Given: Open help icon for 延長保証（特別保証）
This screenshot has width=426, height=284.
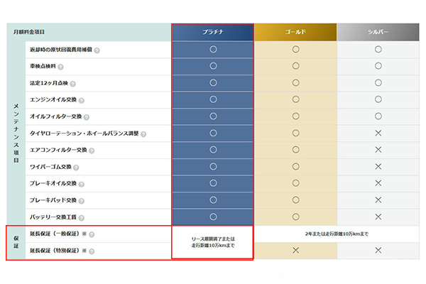Looking at the screenshot, I should (x=92, y=251).
